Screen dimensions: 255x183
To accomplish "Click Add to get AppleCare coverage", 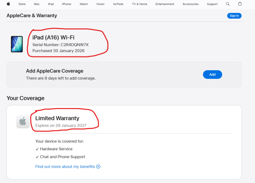I will pyautogui.click(x=212, y=74).
